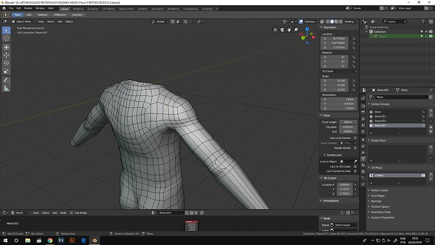Image resolution: width=435 pixels, height=245 pixels.
Task: Select the Scale tool in left toolbar
Action: click(6, 71)
